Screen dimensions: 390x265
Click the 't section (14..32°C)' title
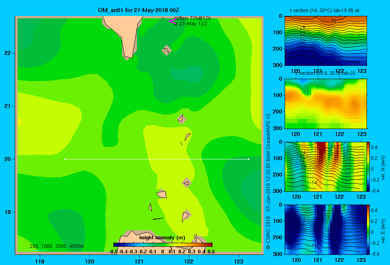tap(324, 11)
